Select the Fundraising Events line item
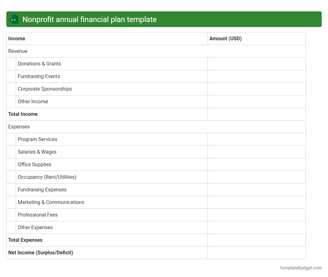The width and height of the screenshot is (328, 277). (x=39, y=76)
